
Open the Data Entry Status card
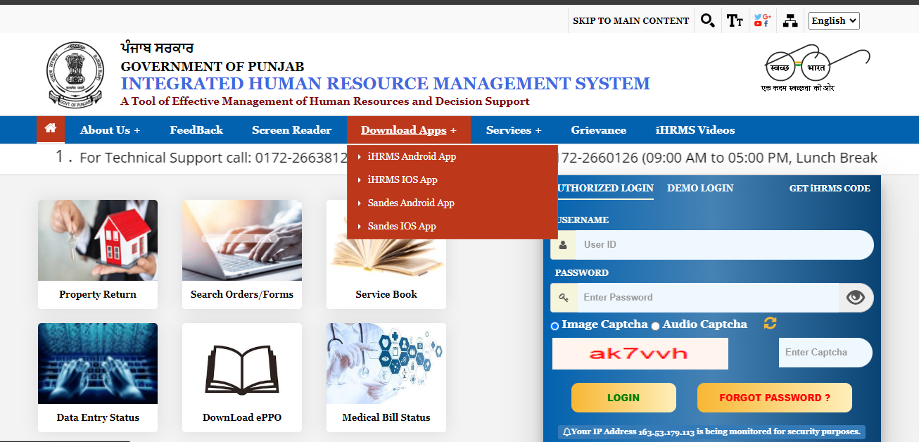point(98,377)
